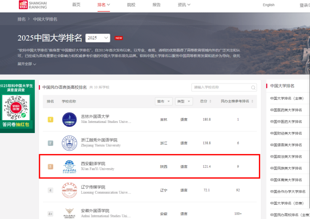Open sidebar 中国语言类大学排名
This screenshot has height=219, width=310.
point(286,145)
